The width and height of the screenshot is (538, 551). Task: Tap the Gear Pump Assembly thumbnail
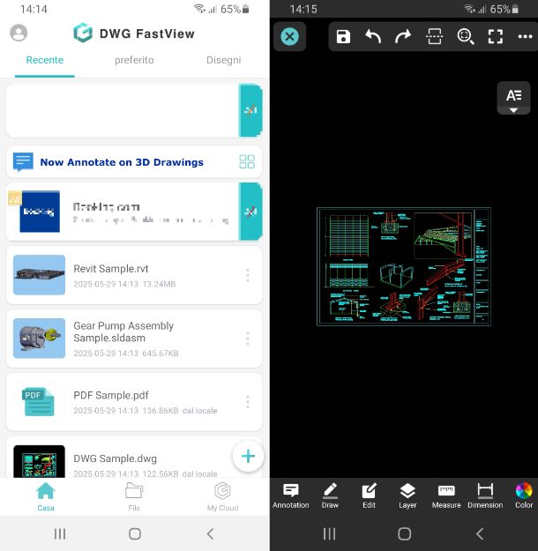click(x=39, y=338)
